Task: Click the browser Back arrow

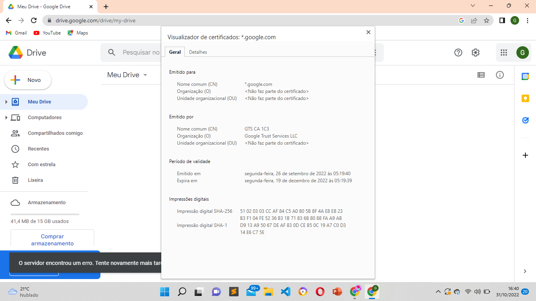Action: coord(9,20)
